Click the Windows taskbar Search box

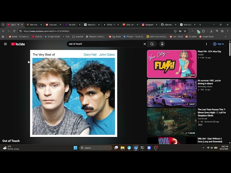point(96,148)
